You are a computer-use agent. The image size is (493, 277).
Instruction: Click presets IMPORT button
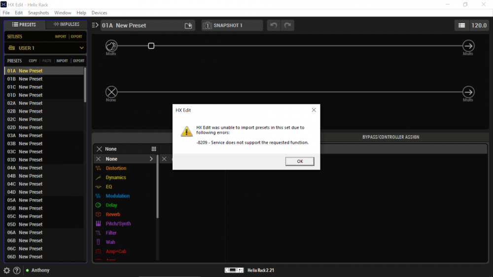click(62, 61)
